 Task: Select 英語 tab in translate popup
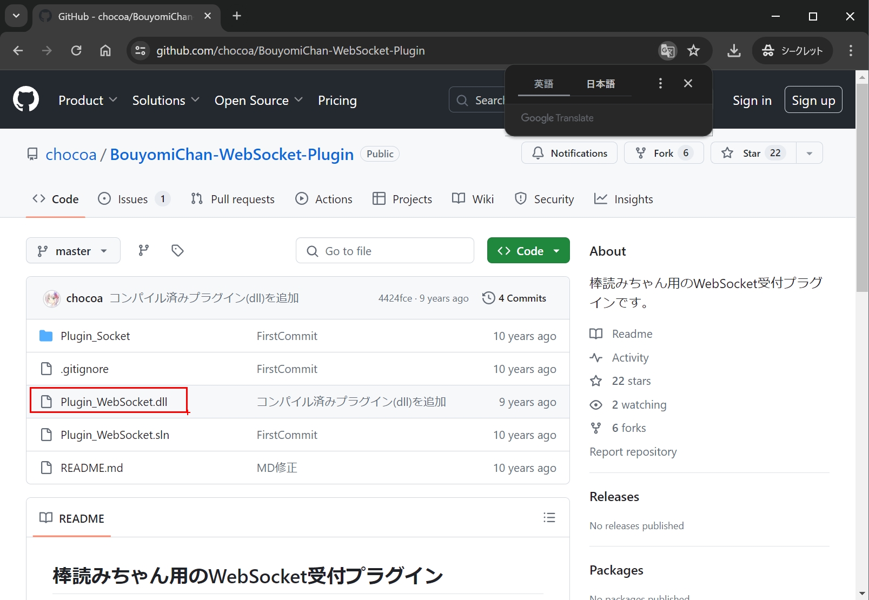click(x=543, y=84)
